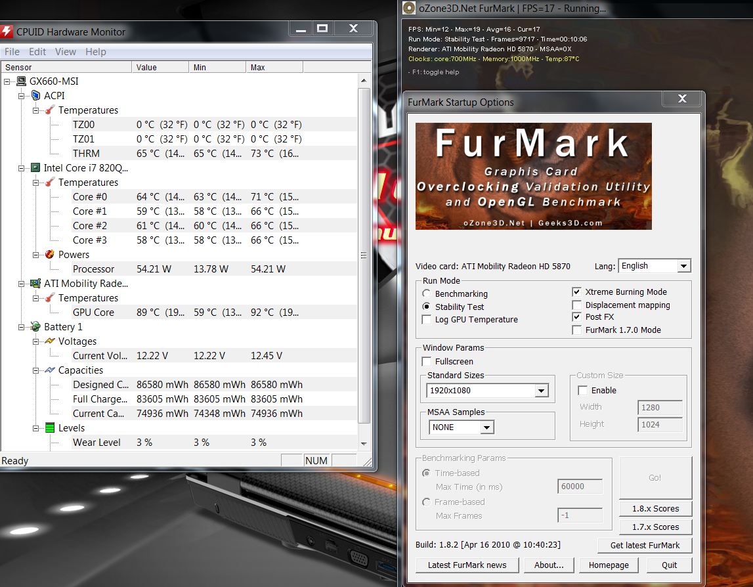
Task: Click the FurMark window title bar icon
Action: [409, 8]
